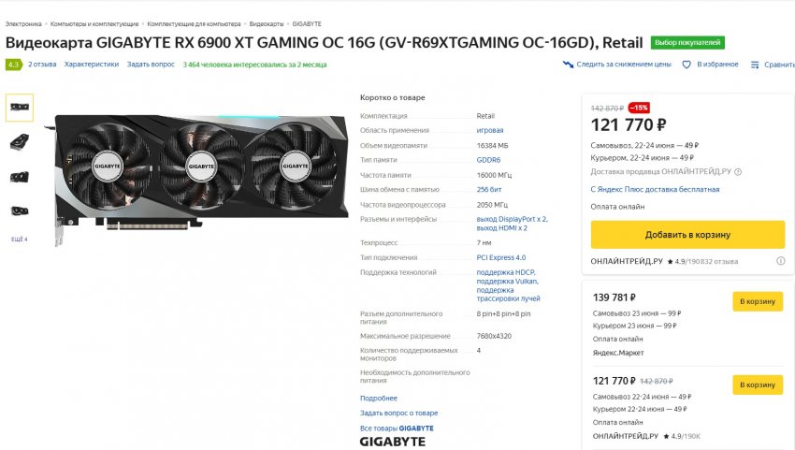The image size is (795, 450).
Task: Click the yellow Добавить в корзину button
Action: click(687, 235)
